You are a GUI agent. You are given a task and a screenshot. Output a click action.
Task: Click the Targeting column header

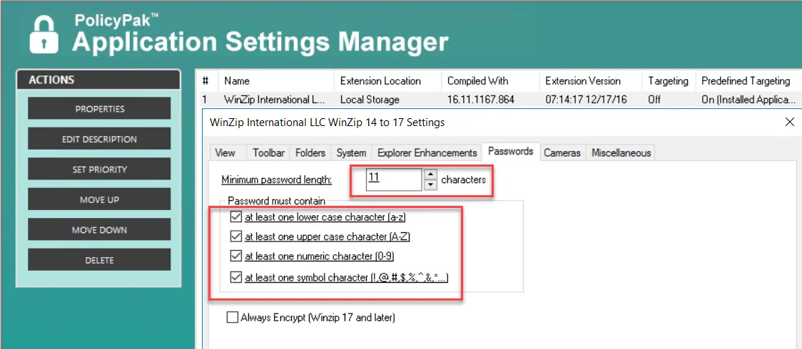[x=669, y=80]
